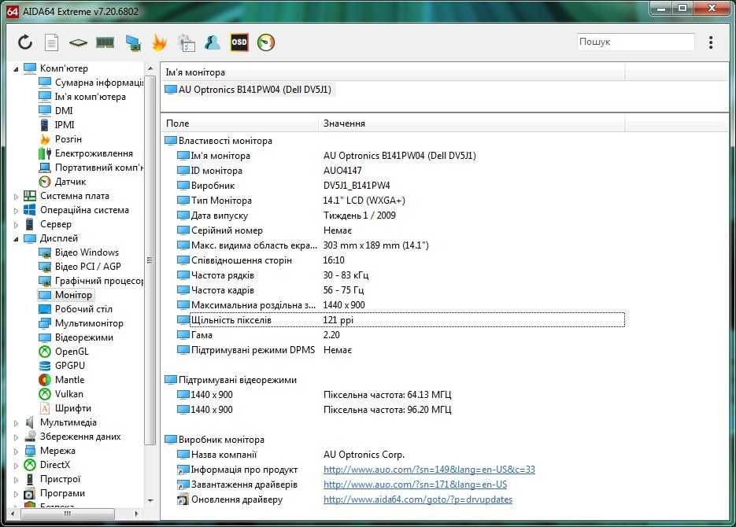This screenshot has width=736, height=527.
Task: Select the ID монітора row
Action: [400, 171]
